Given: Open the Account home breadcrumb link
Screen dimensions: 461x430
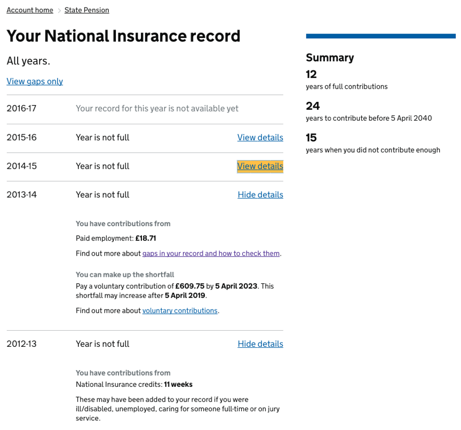Looking at the screenshot, I should tap(30, 10).
